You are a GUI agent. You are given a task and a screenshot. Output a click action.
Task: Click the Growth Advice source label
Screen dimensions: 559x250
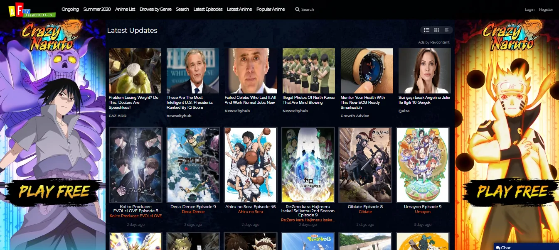coord(355,116)
